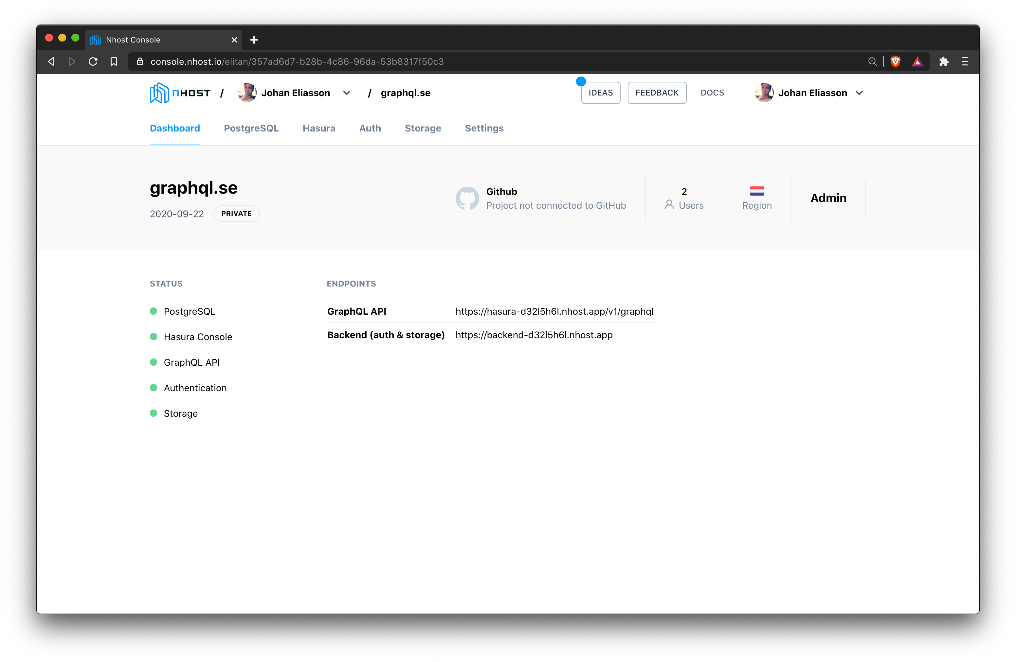1016x662 pixels.
Task: Click the Users person icon
Action: pos(669,205)
